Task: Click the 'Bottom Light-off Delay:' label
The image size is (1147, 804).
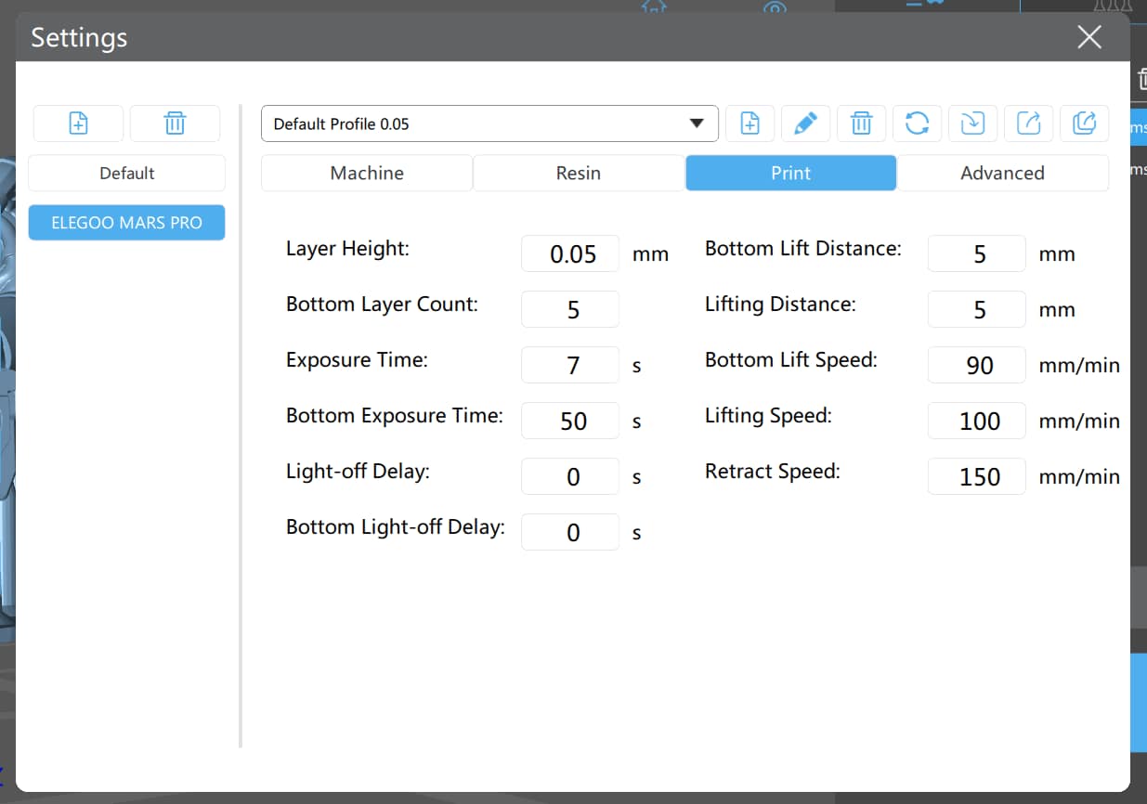Action: [x=396, y=527]
